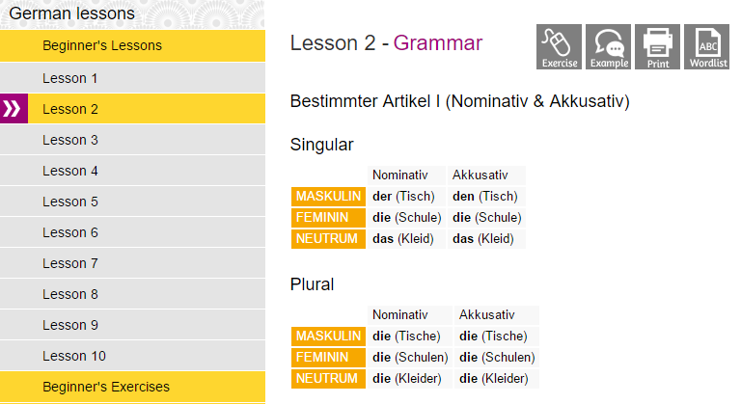
Task: Open Lesson 10 in the sidebar
Action: [132, 356]
